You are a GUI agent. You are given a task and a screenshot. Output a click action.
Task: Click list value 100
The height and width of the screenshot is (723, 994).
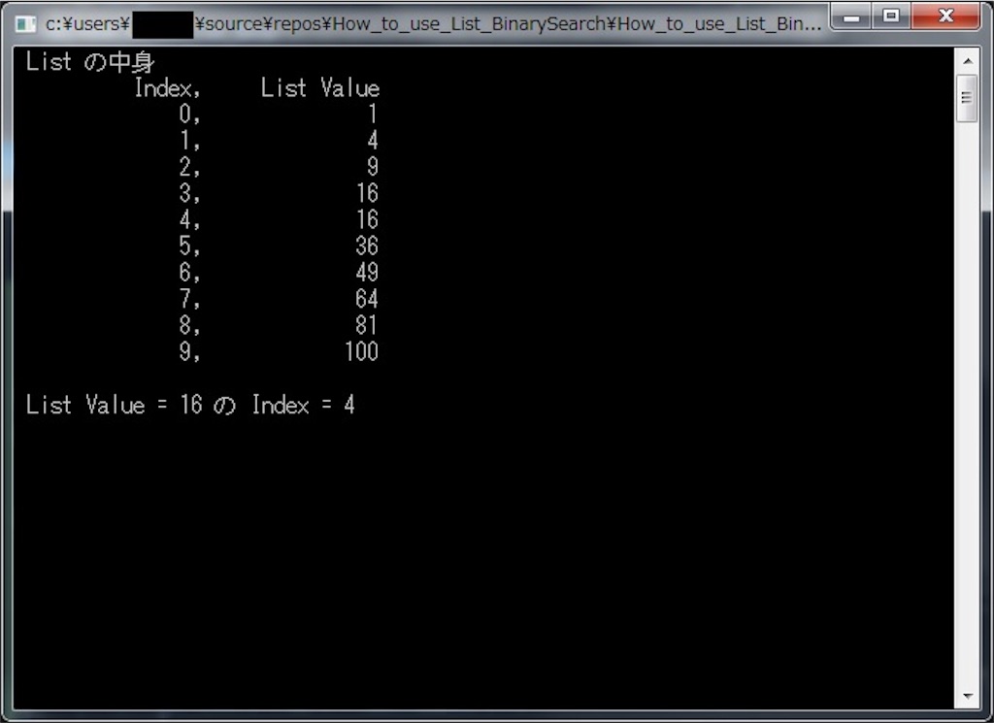point(361,351)
